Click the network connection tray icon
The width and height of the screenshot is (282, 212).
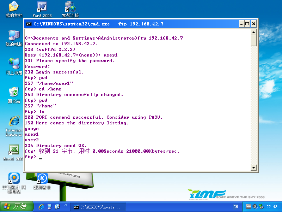[x=261, y=206]
